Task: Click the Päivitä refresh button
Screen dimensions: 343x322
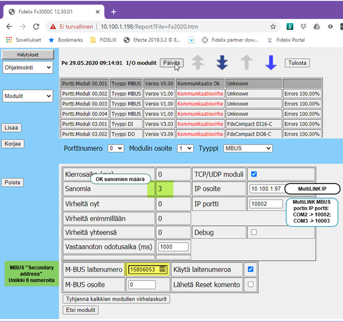Action: [172, 63]
